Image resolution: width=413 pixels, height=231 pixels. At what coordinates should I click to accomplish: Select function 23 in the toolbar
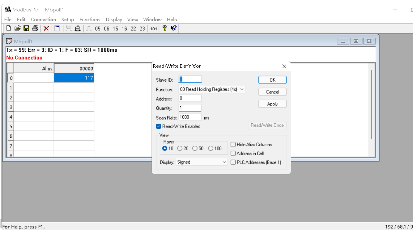(142, 29)
